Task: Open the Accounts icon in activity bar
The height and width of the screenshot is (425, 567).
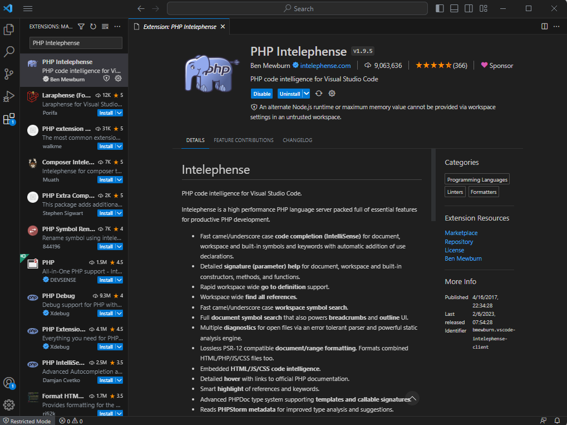Action: tap(9, 383)
